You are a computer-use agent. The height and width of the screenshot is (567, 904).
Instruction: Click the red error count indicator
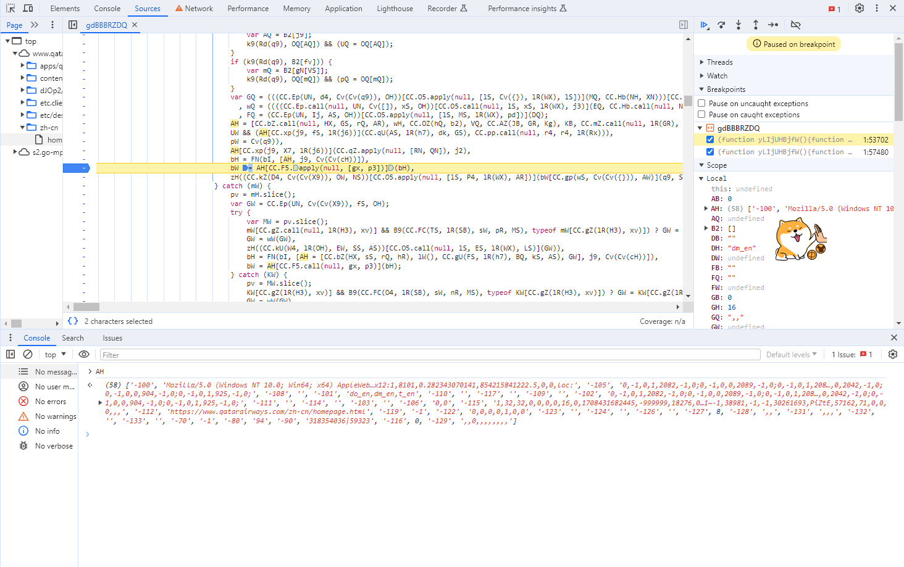[x=835, y=9]
